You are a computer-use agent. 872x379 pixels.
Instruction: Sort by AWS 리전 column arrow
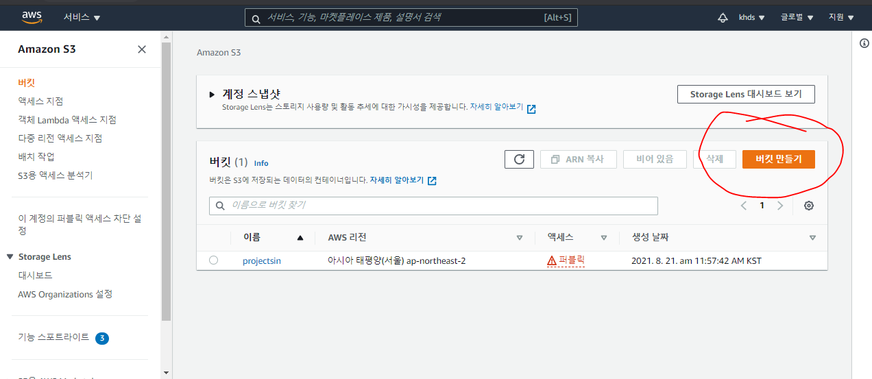[519, 238]
